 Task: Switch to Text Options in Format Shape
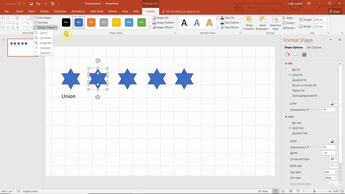coord(314,47)
